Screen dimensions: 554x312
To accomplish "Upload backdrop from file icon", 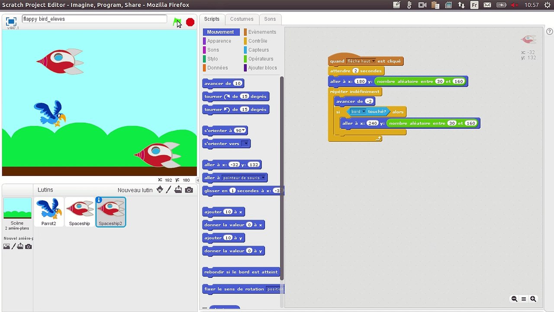I will pos(20,247).
